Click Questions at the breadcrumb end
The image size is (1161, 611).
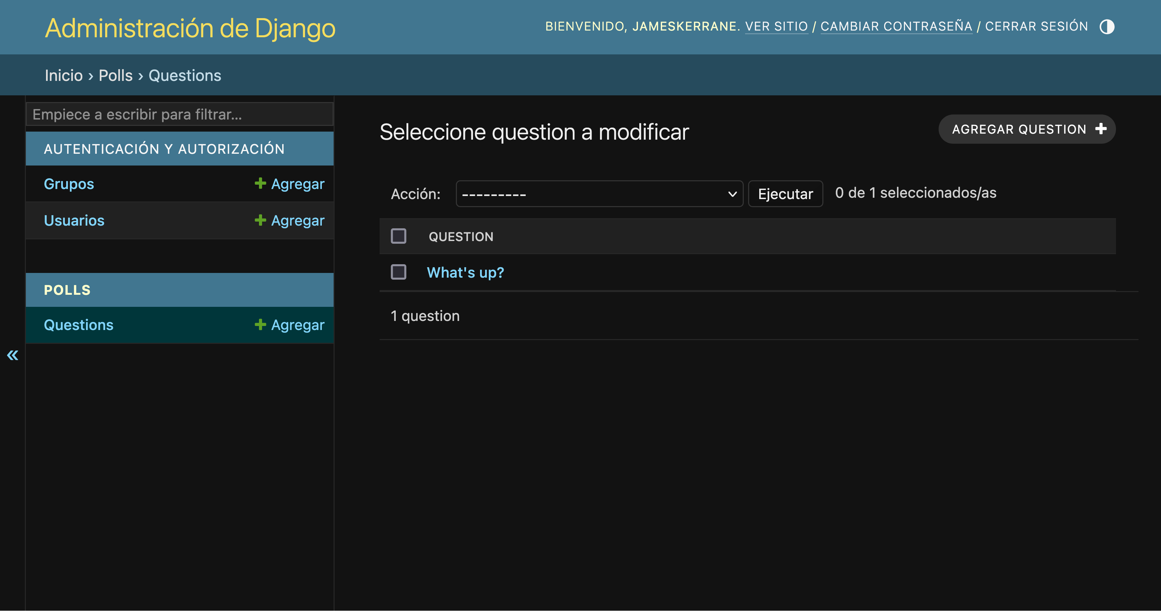[185, 75]
